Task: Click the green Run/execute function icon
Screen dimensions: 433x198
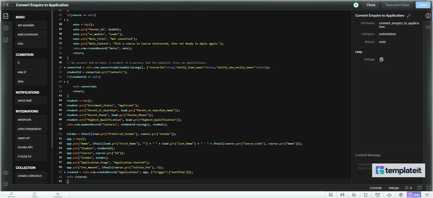Action: tap(356, 5)
